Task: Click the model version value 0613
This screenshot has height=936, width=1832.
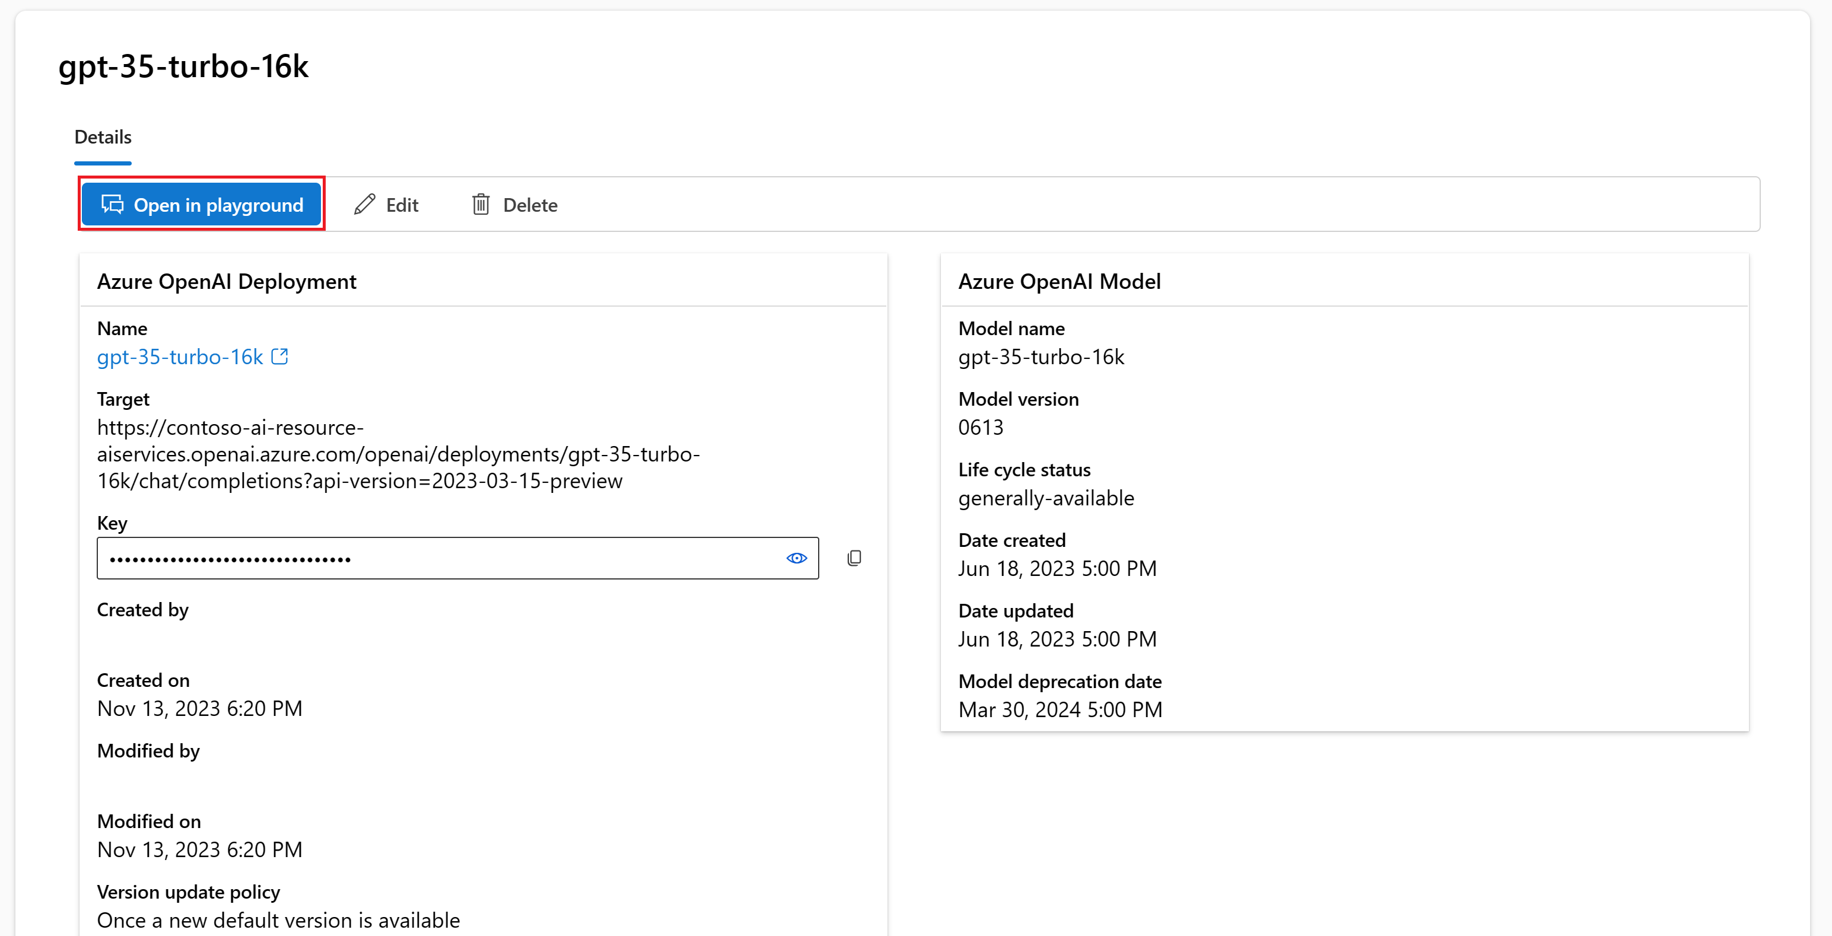Action: coord(981,428)
